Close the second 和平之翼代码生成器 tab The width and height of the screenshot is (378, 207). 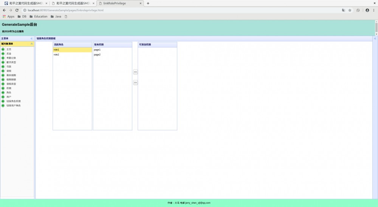(x=93, y=3)
